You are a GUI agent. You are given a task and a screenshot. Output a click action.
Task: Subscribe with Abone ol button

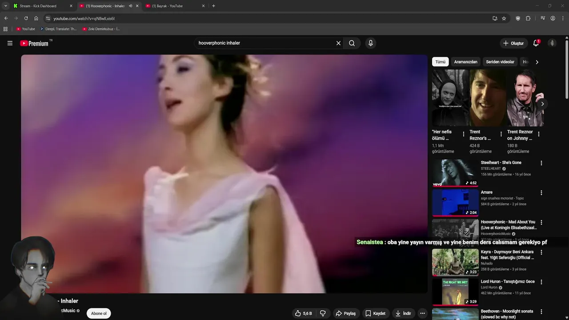pos(99,313)
